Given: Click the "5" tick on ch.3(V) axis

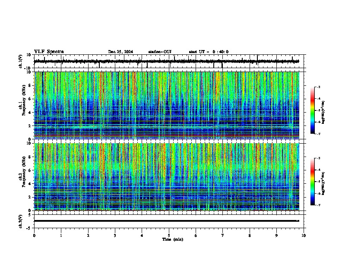Looking at the screenshot, I should click(30, 214).
